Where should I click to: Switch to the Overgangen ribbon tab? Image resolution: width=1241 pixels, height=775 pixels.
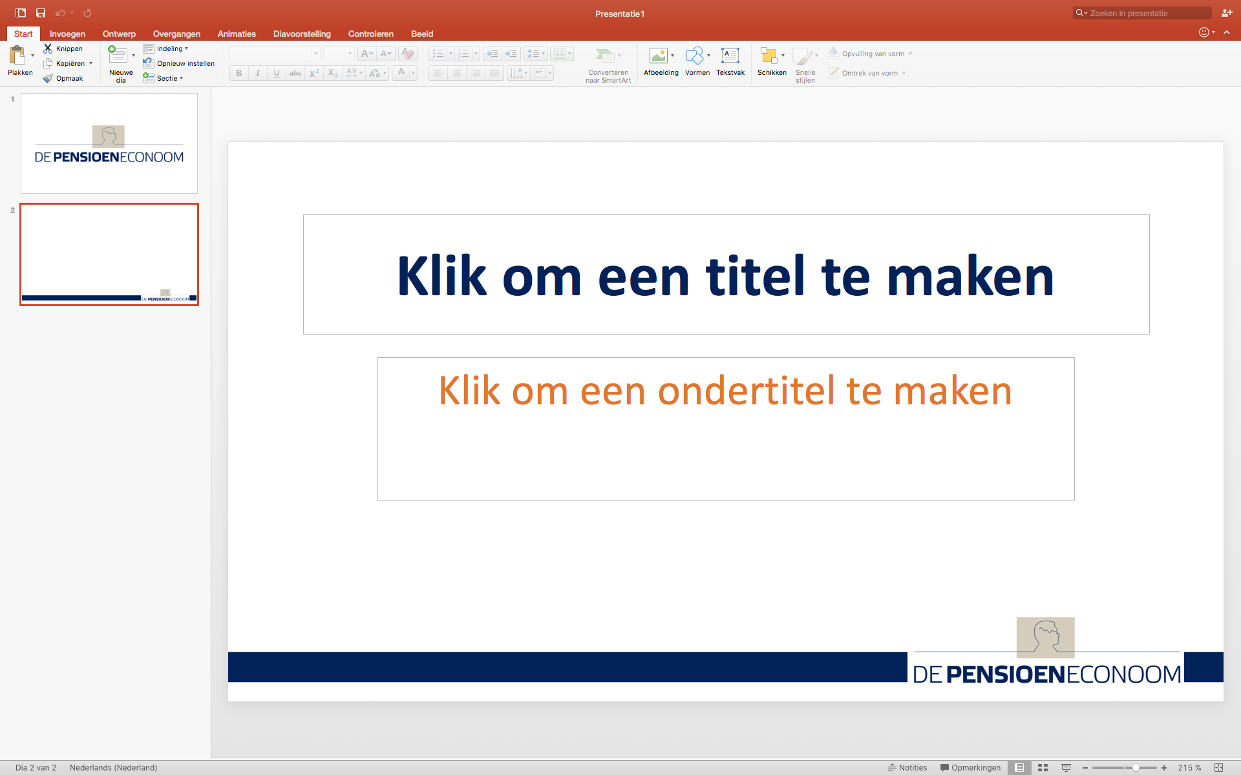[176, 34]
